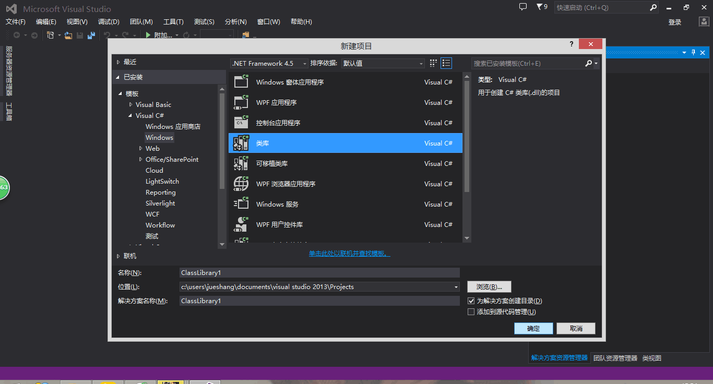Image resolution: width=713 pixels, height=384 pixels.
Task: Click the refresh toolbar icon
Action: click(x=187, y=35)
